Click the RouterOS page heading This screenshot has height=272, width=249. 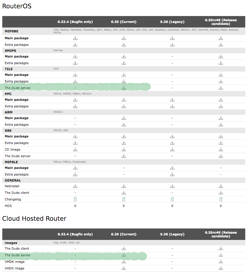coord(17,6)
